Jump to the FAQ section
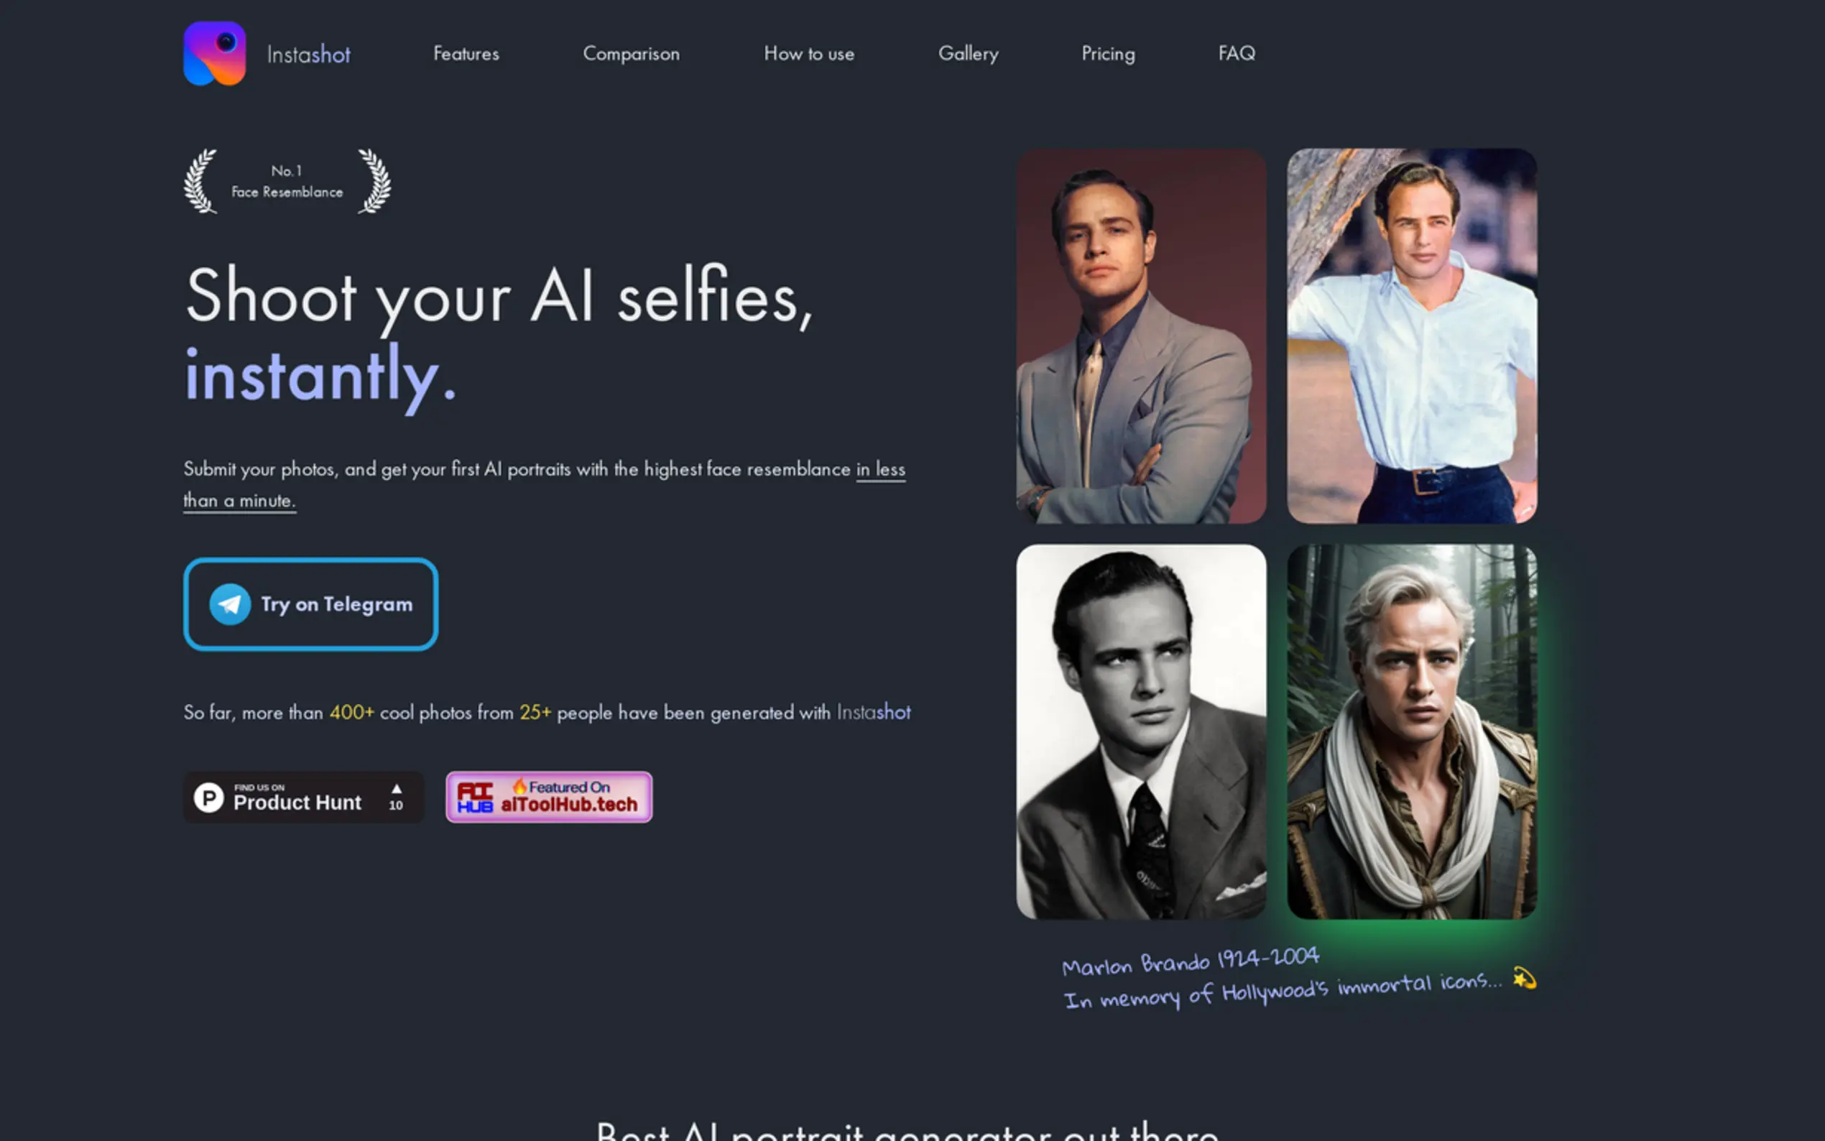Viewport: 1825px width, 1141px height. 1237,54
